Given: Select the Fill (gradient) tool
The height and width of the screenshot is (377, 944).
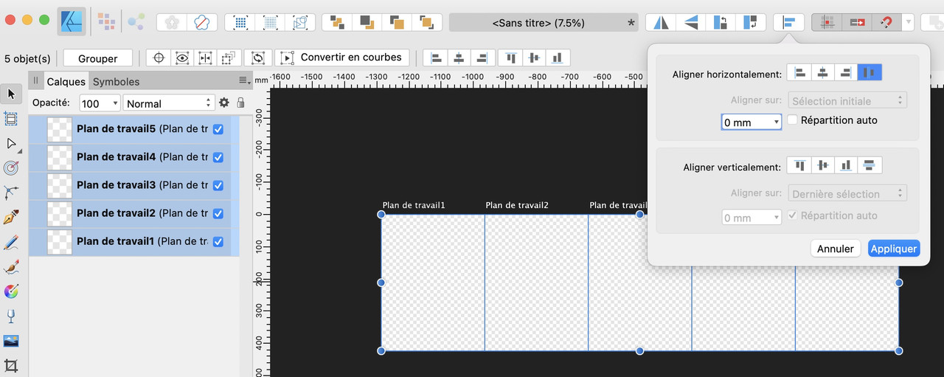Looking at the screenshot, I should [11, 291].
